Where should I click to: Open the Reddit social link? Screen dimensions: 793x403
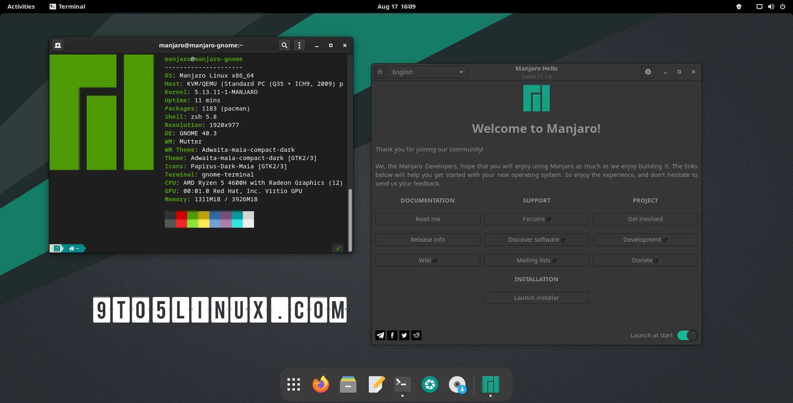[416, 335]
